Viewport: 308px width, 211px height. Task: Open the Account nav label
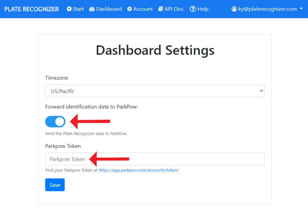pyautogui.click(x=143, y=9)
